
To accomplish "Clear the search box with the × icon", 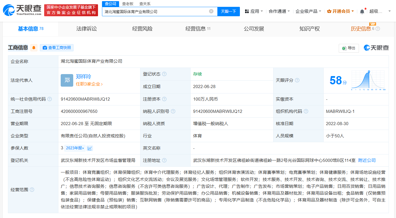I will click(x=211, y=11).
